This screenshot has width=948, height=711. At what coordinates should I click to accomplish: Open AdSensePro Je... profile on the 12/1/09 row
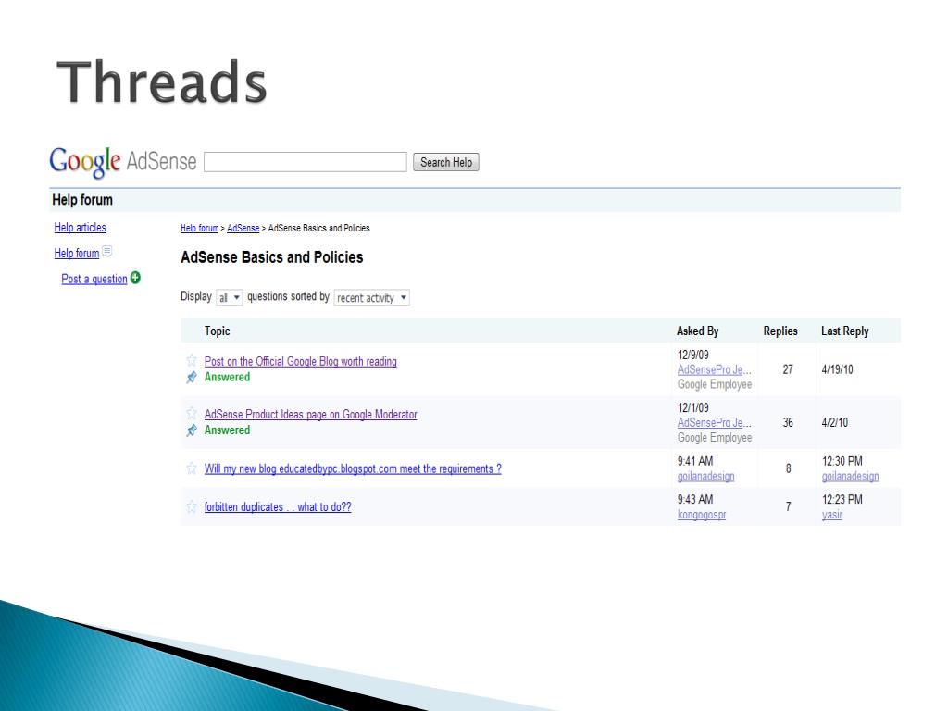(x=714, y=422)
